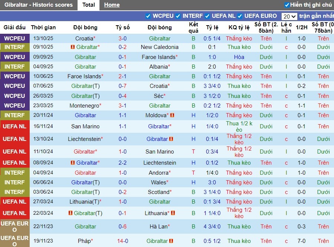Uncheck the Hiển thị ghi chú checkbox
Viewport: 334px width, 247px height.
286,5
